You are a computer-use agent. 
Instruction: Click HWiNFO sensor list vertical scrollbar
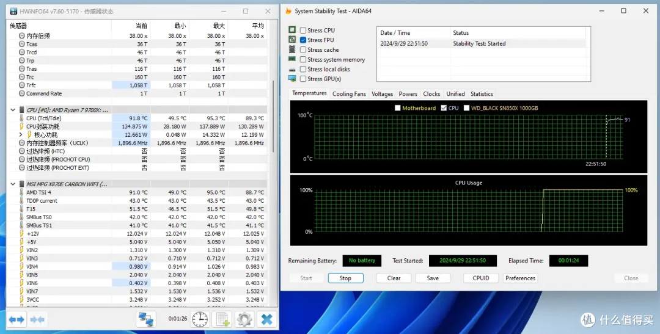[x=273, y=117]
